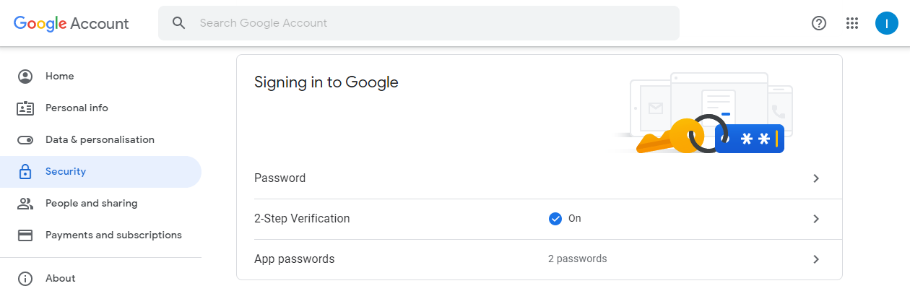Open the Google apps grid launcher
This screenshot has height=299, width=910.
coord(852,23)
